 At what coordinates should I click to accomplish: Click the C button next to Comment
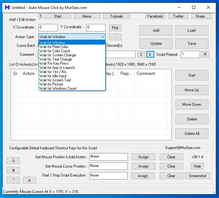click(141, 54)
